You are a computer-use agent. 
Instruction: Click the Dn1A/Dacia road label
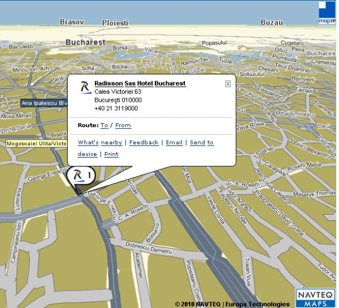(x=16, y=128)
